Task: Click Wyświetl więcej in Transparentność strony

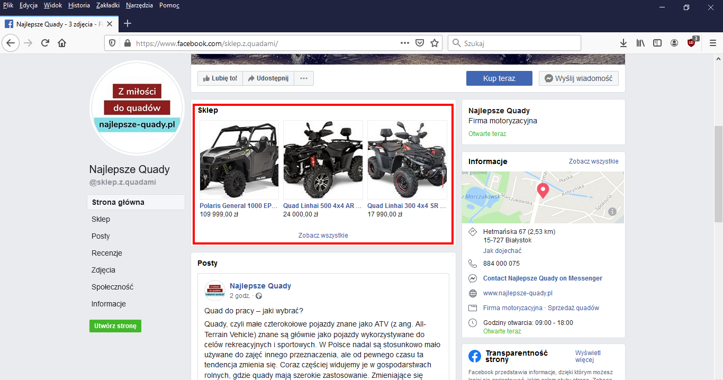Action: tap(588, 356)
